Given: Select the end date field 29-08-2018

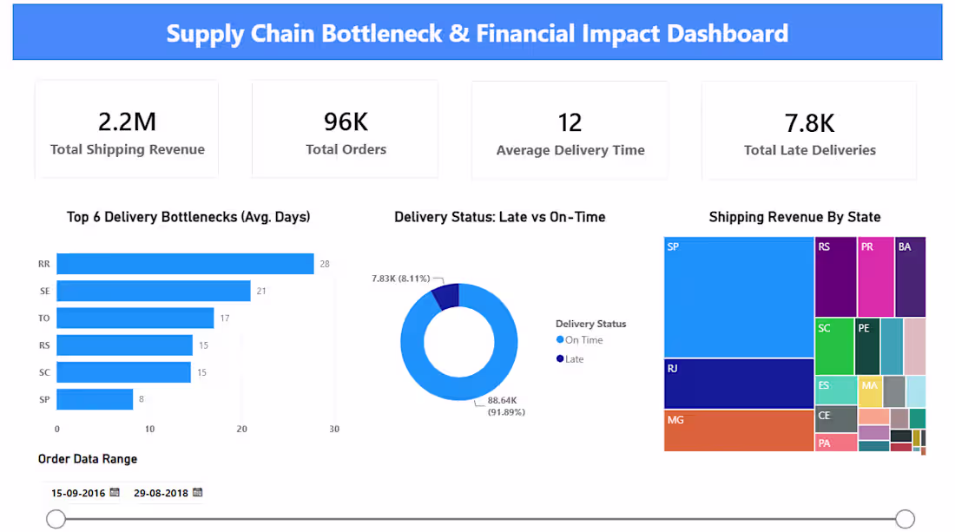Looking at the screenshot, I should coord(161,493).
